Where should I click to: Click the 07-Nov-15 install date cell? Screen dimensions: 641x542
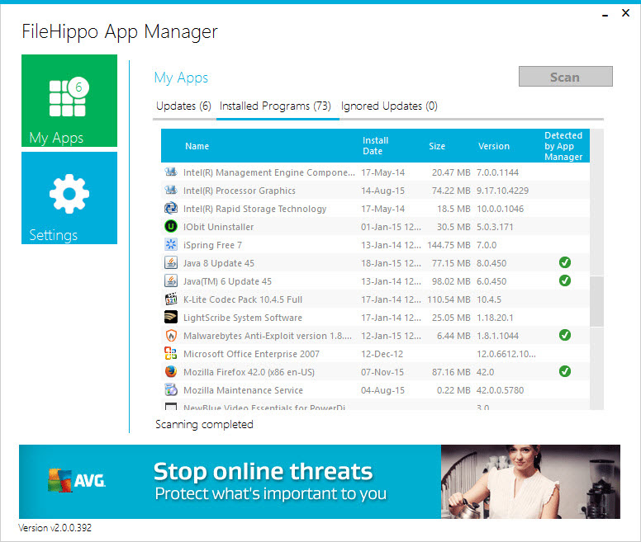pos(382,372)
